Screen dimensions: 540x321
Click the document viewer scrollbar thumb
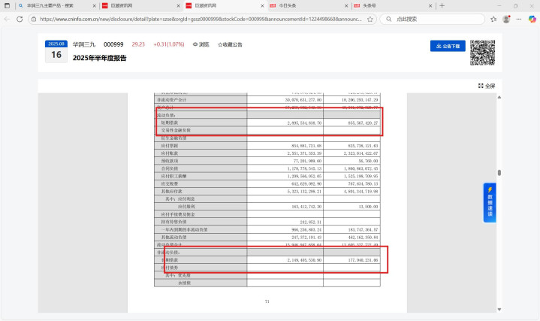499,173
